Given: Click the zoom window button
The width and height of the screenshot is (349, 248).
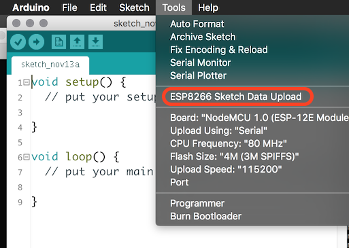Looking at the screenshot, I should 44,23.
